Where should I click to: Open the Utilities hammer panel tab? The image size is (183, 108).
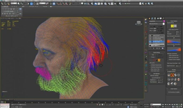(x=163, y=19)
